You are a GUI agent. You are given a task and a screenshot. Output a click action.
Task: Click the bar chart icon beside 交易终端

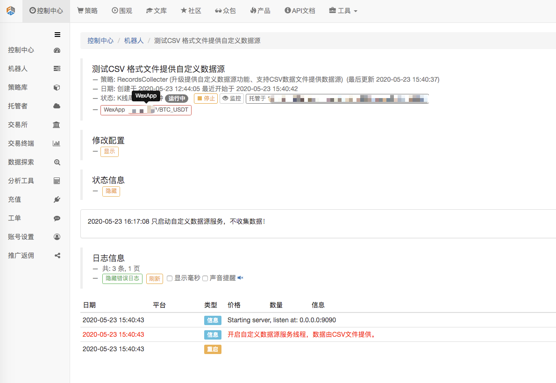point(57,143)
